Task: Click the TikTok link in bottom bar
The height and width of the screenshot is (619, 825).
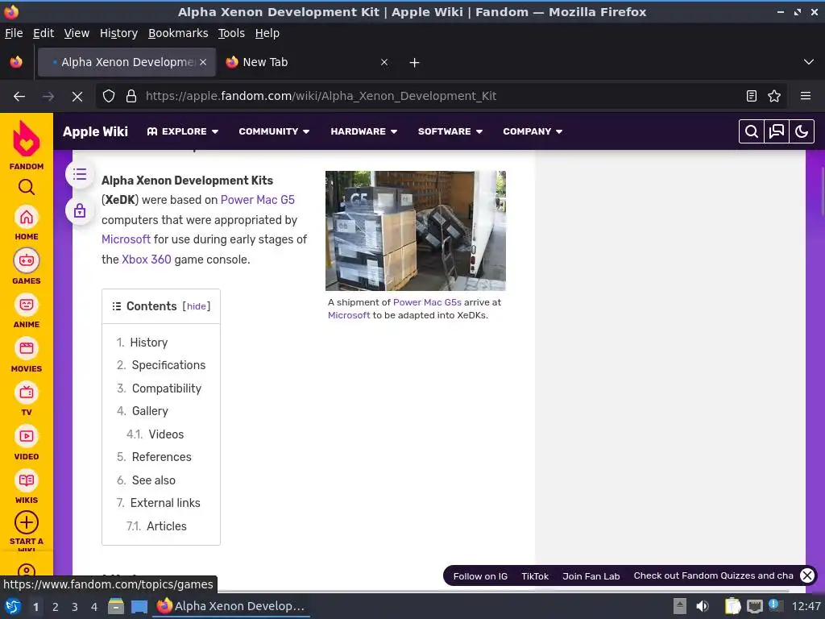Action: tap(535, 576)
